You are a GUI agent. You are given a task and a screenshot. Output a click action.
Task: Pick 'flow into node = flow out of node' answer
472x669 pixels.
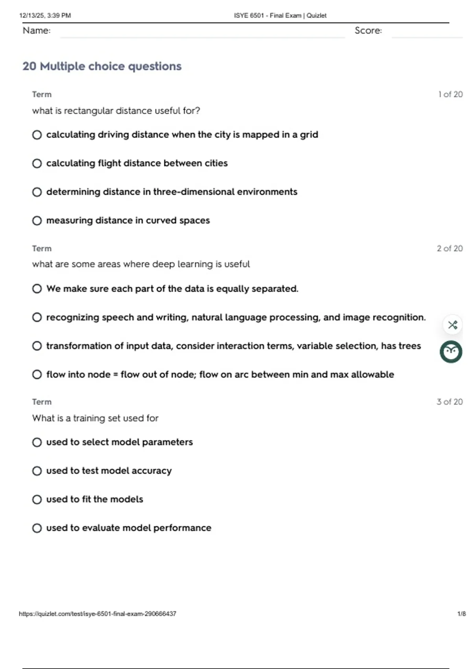[x=37, y=374]
